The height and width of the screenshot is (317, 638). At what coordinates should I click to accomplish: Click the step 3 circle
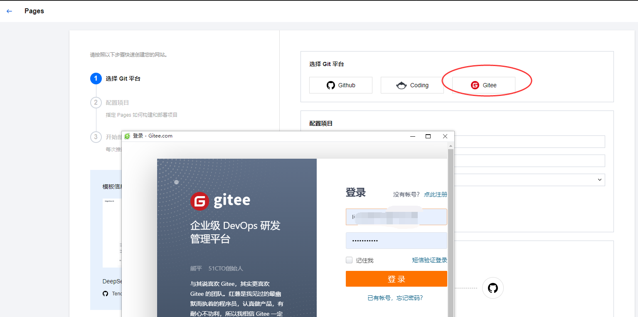pos(96,137)
